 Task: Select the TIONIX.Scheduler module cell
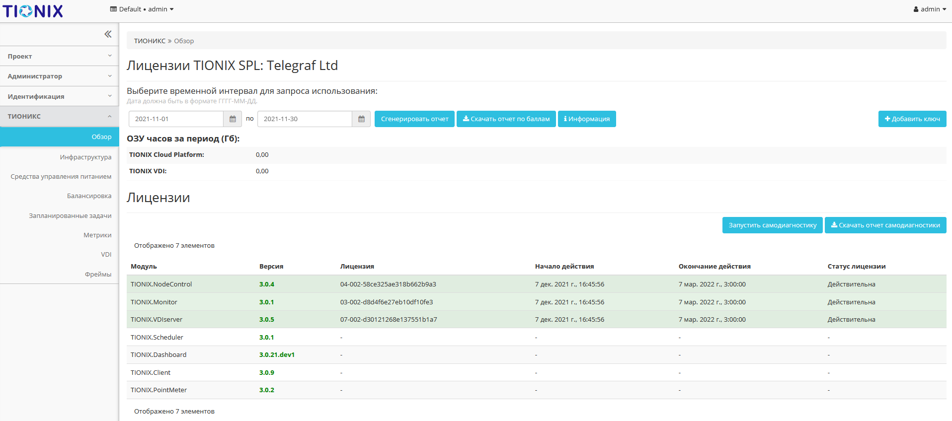157,337
